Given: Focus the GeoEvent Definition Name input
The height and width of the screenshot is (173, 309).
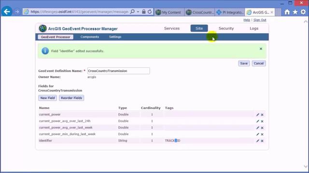Looking at the screenshot, I should tap(118, 71).
